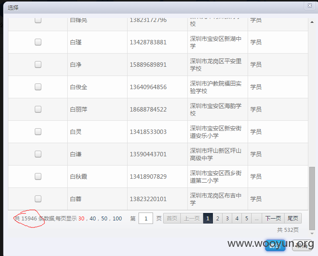Click phone number 15889689891
This screenshot has width=318, height=256.
[148, 65]
